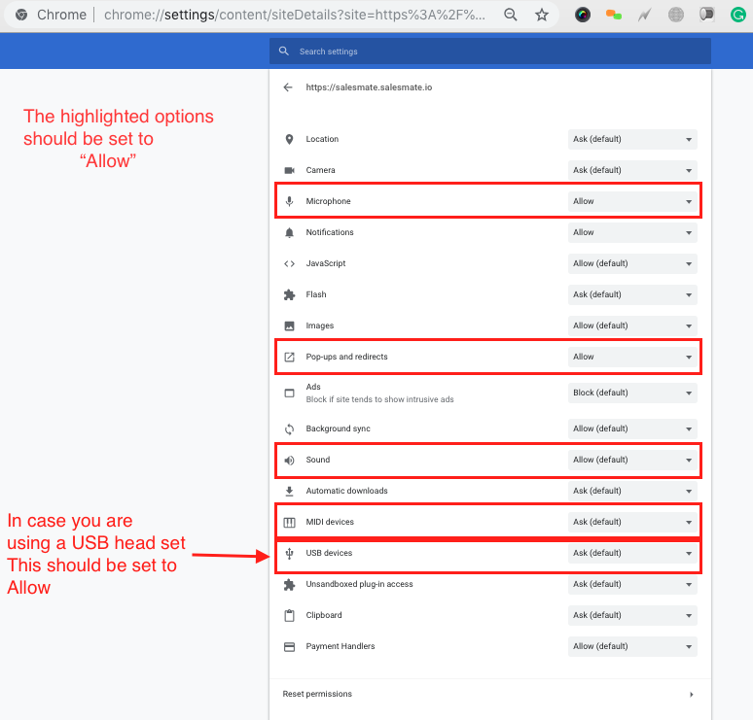The image size is (753, 720).
Task: Expand the Reset permissions arrow
Action: (691, 695)
